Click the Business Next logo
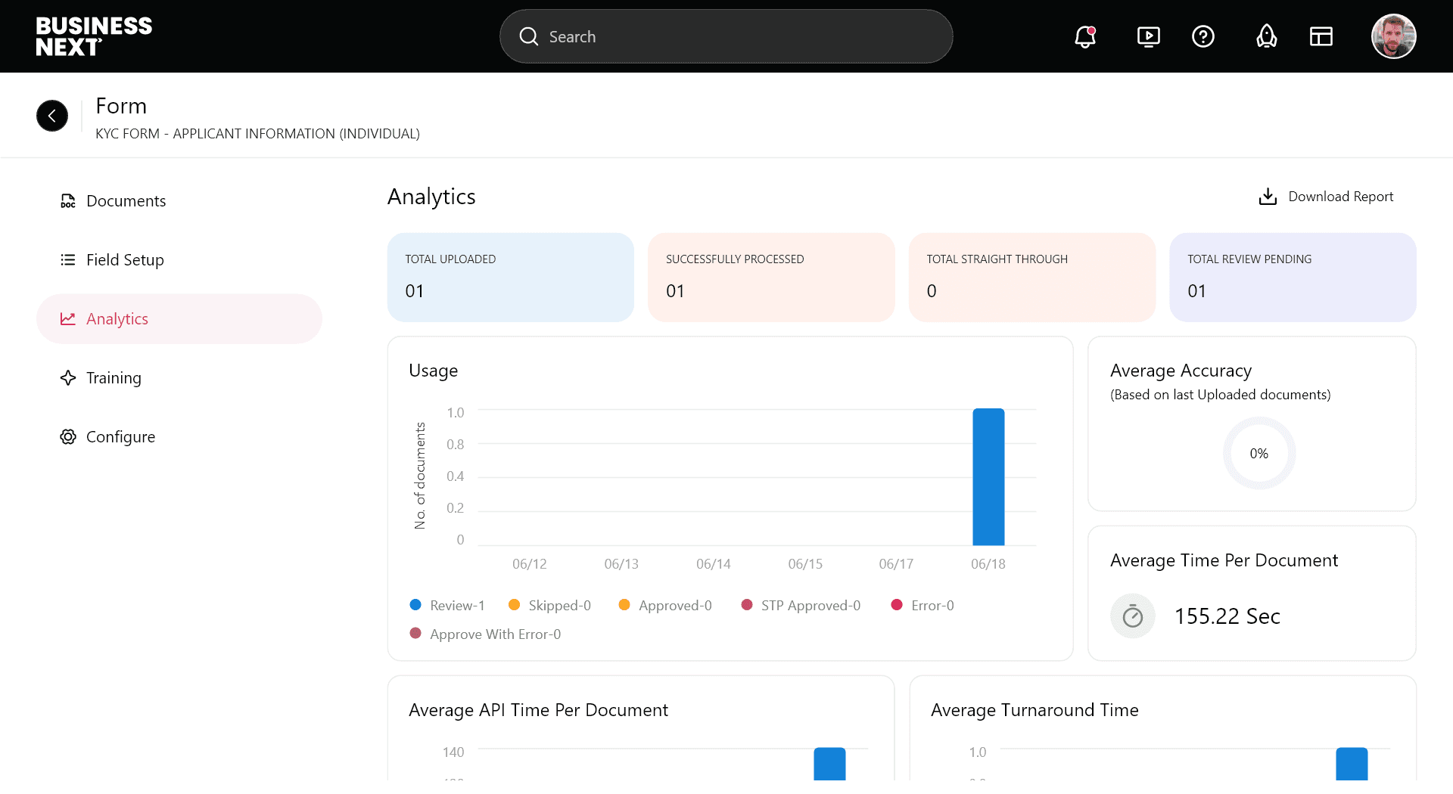 (x=94, y=36)
